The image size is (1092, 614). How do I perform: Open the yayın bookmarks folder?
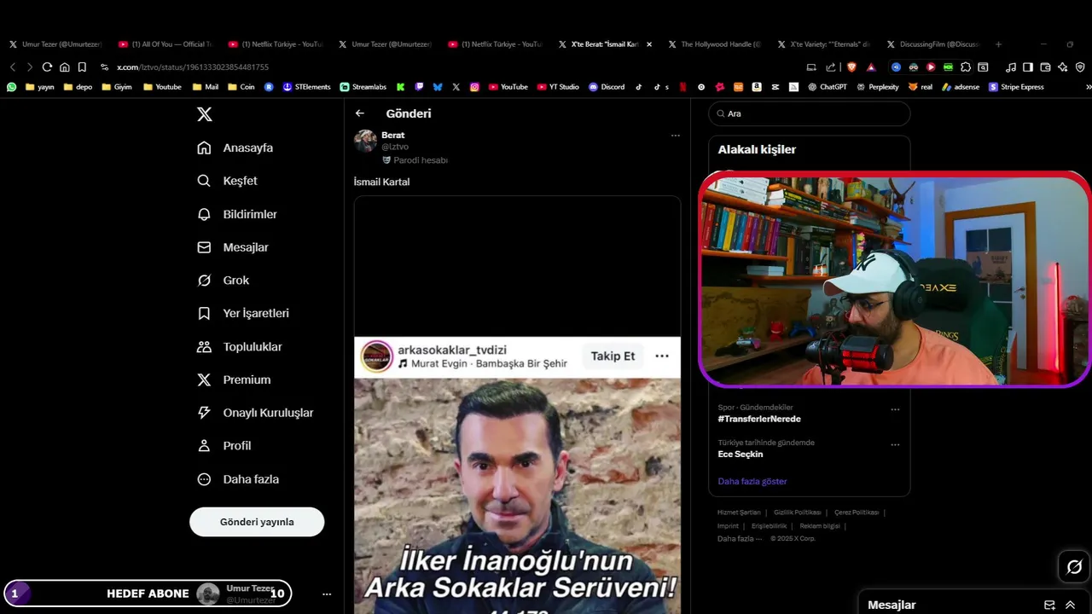pos(39,87)
